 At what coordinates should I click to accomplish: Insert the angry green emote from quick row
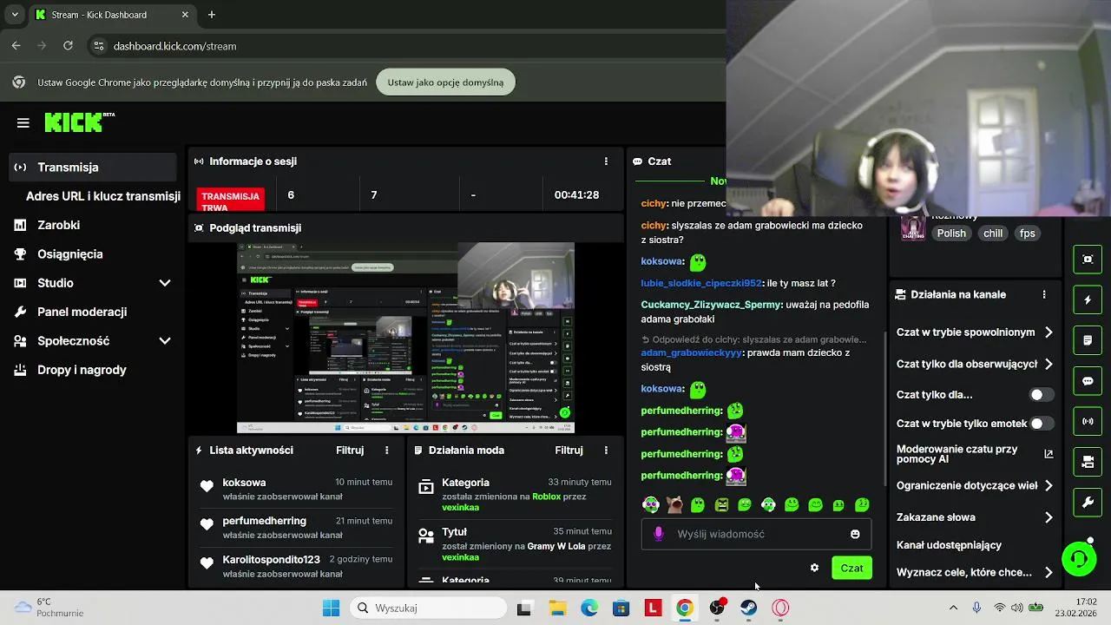[x=721, y=504]
